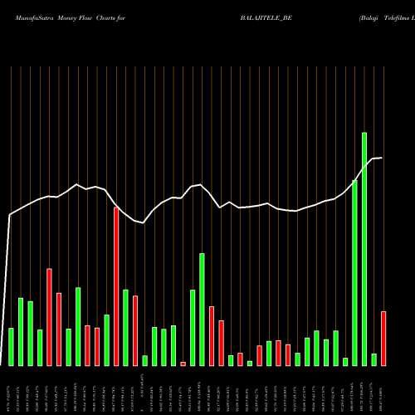
Task: Click the shortest red bar in the chart
Action: (x=183, y=364)
